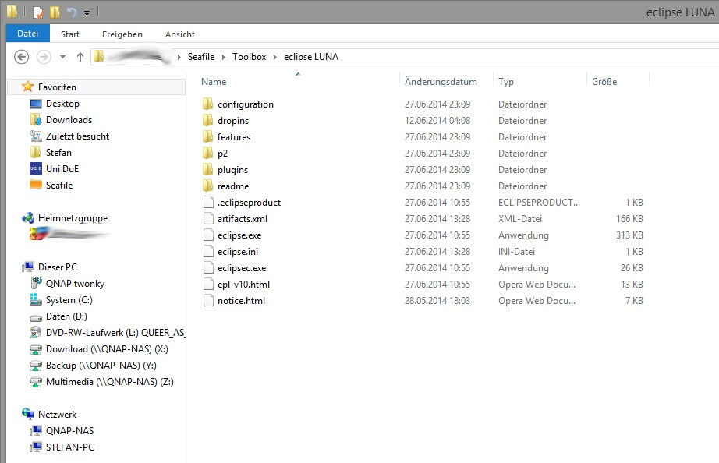Sort by the Name column header

pos(214,82)
